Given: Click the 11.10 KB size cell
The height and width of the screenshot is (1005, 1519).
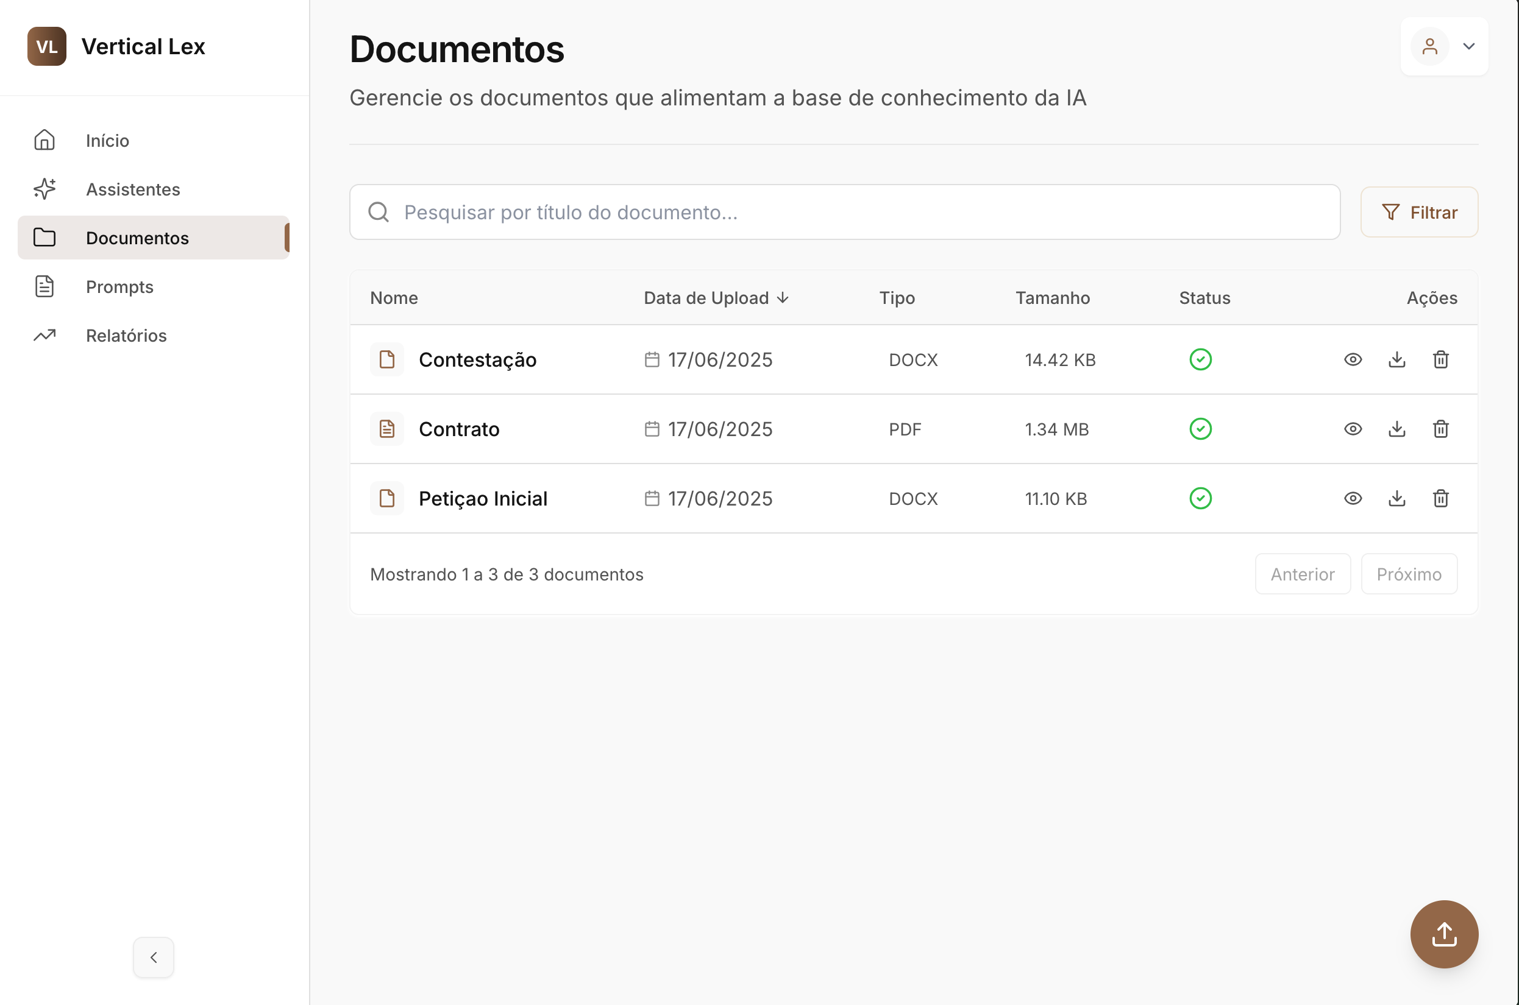Looking at the screenshot, I should 1056,498.
